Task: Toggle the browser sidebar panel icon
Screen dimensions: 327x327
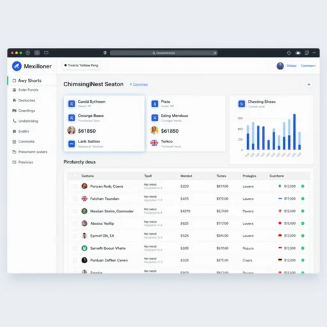Action: click(37, 53)
